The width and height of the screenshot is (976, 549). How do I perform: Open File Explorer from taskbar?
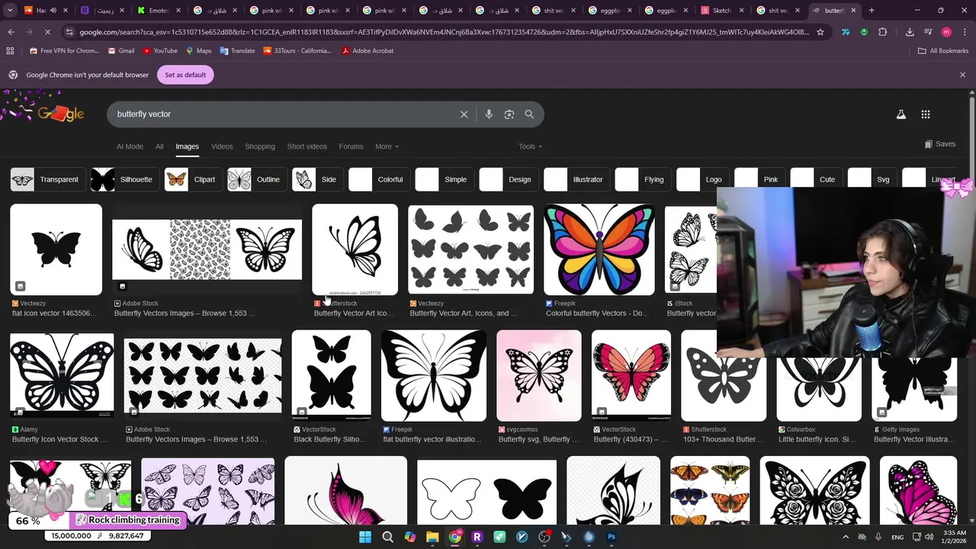click(432, 537)
